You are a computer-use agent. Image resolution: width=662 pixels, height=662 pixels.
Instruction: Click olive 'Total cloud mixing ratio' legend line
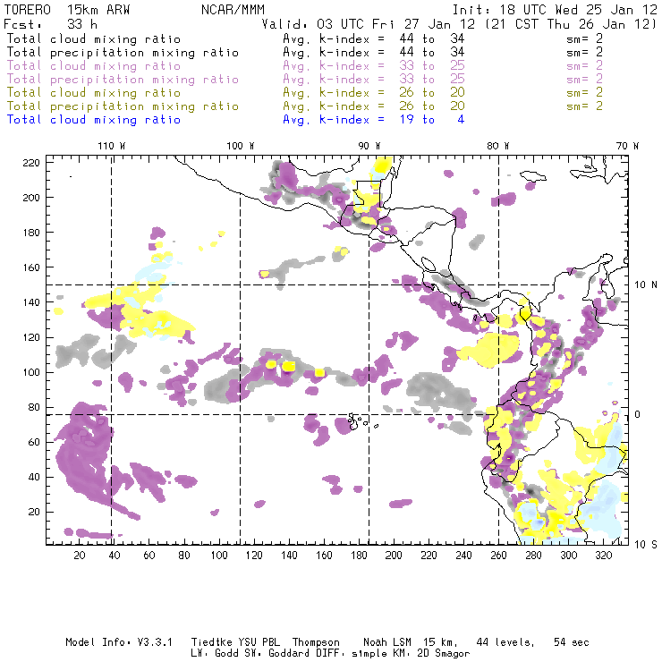94,92
